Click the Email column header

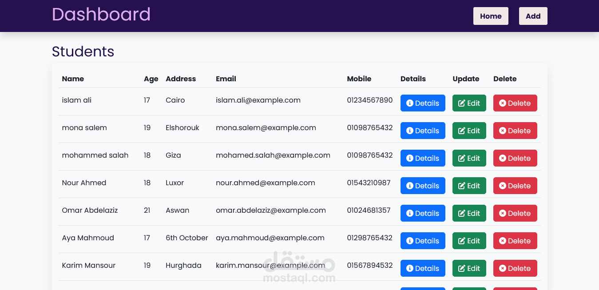click(x=226, y=79)
